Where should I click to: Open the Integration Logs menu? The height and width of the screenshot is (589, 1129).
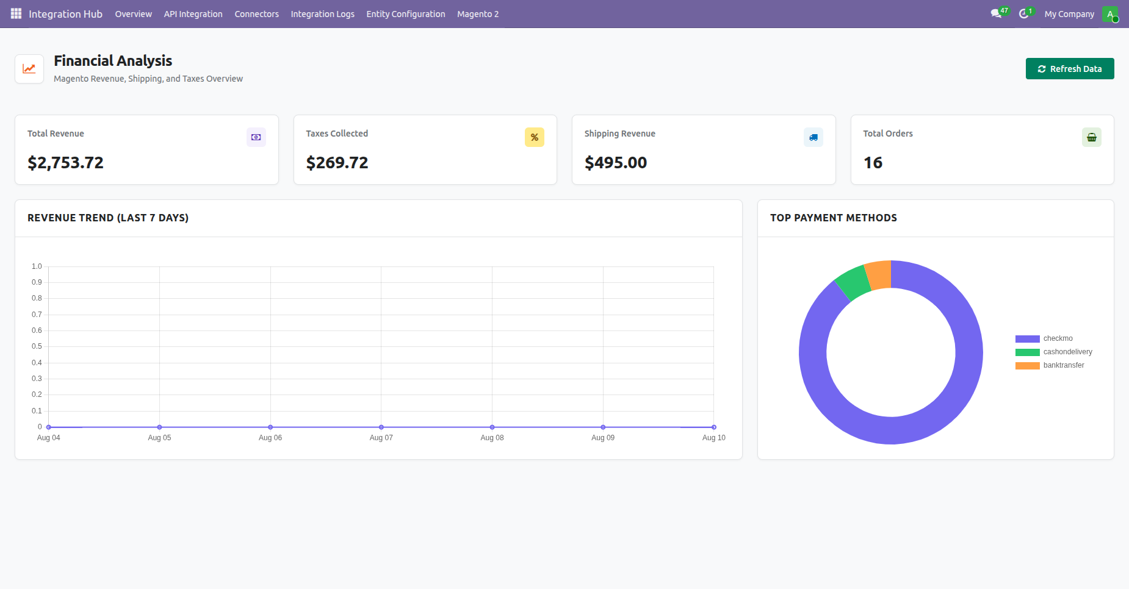coord(323,14)
